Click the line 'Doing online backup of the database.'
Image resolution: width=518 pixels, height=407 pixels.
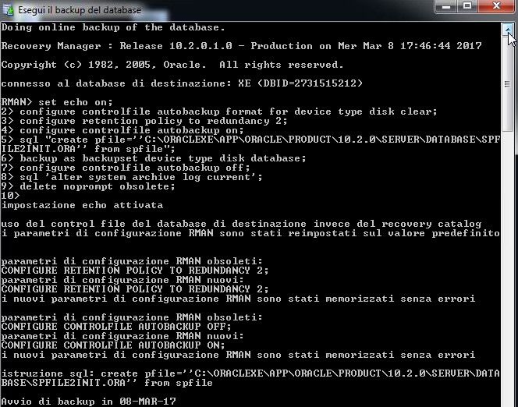[x=113, y=27]
